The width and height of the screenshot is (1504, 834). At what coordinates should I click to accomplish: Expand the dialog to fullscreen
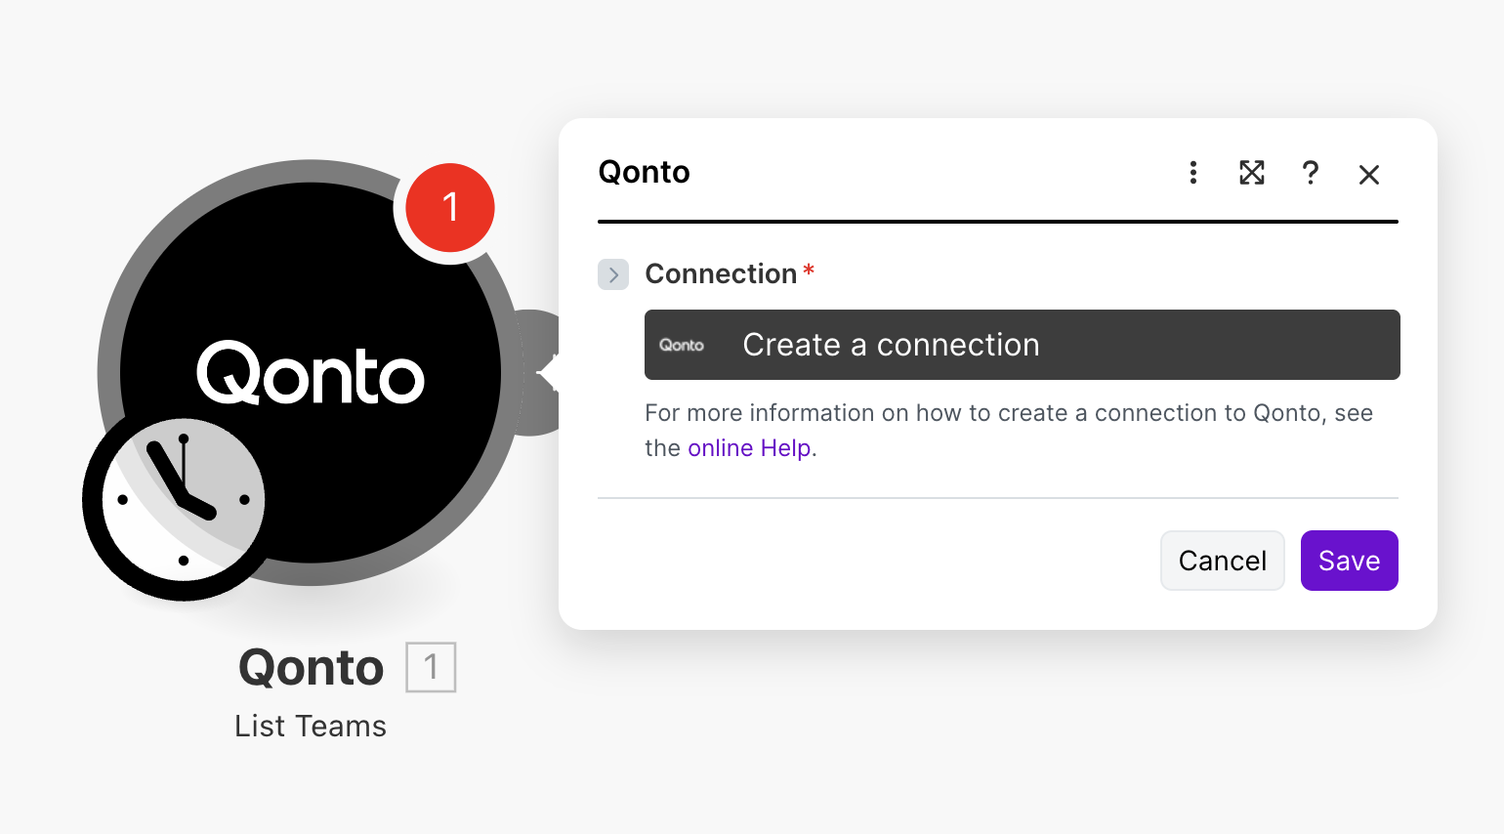(x=1251, y=173)
